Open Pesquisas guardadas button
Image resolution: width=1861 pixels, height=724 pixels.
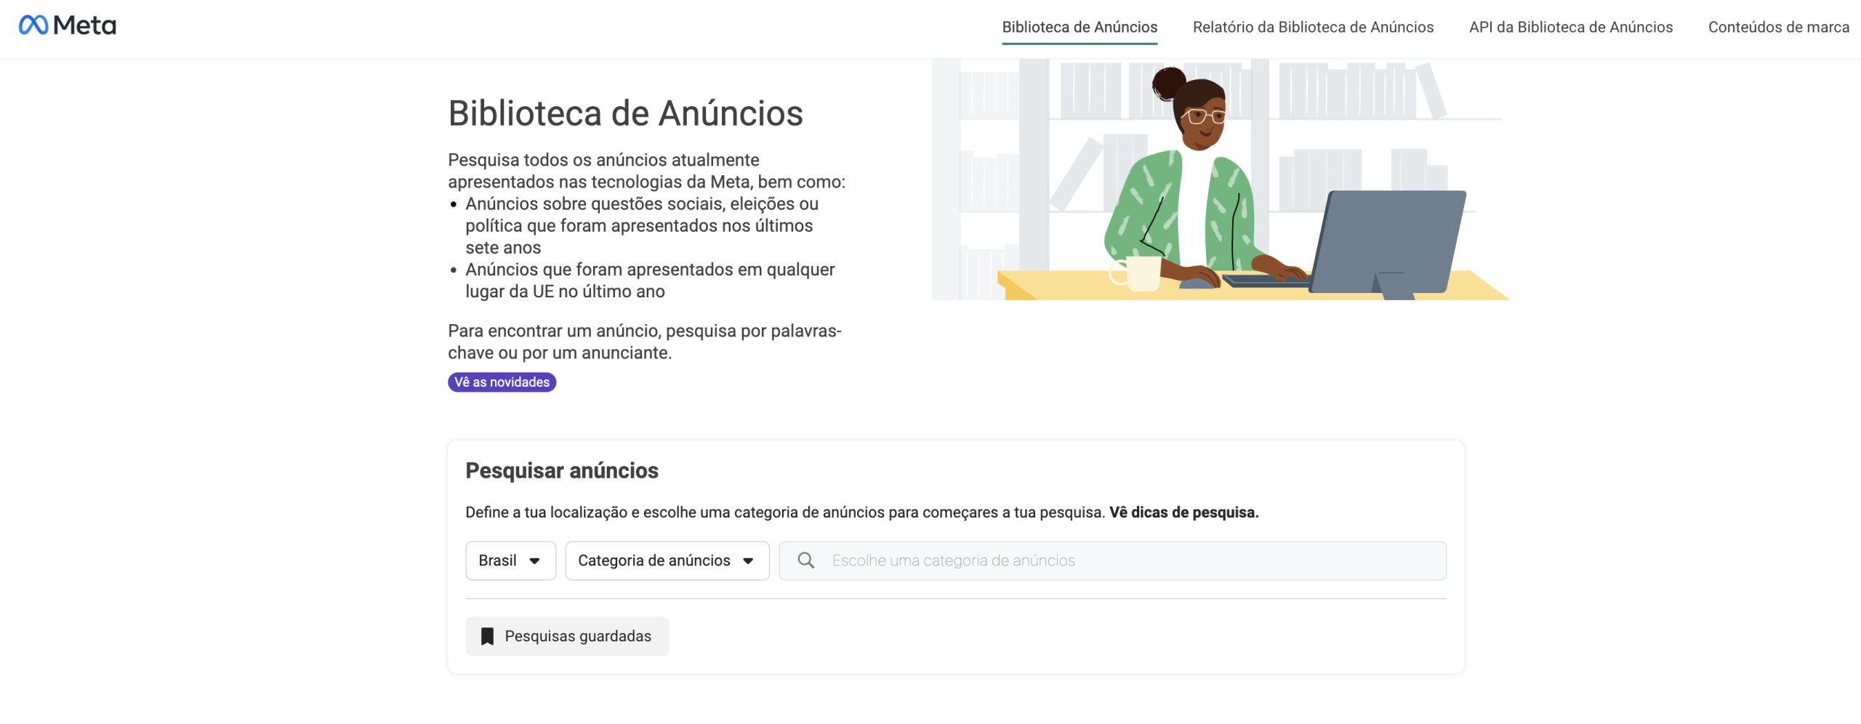tap(567, 637)
